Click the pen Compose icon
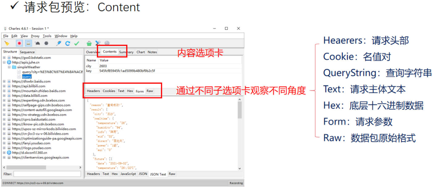This screenshot has width=436, height=187. tap(59, 44)
